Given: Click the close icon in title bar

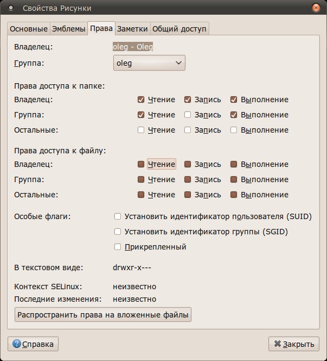Looking at the screenshot, I should pyautogui.click(x=316, y=8).
